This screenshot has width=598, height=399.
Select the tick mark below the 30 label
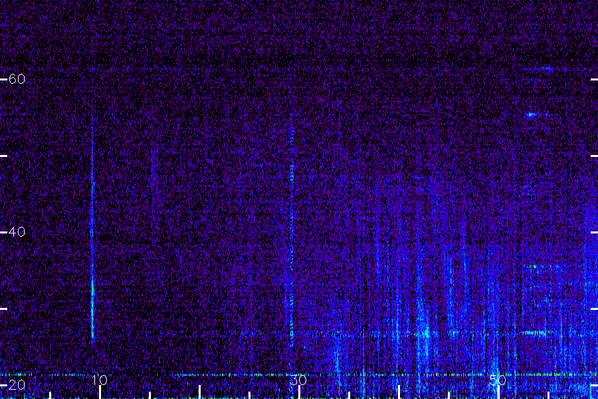pyautogui.click(x=299, y=392)
